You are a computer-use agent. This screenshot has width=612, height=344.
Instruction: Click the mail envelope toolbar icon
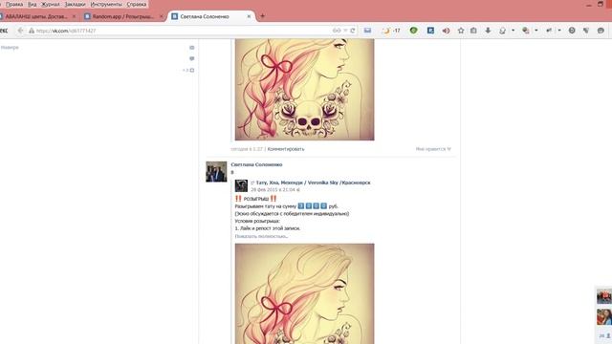(x=367, y=31)
